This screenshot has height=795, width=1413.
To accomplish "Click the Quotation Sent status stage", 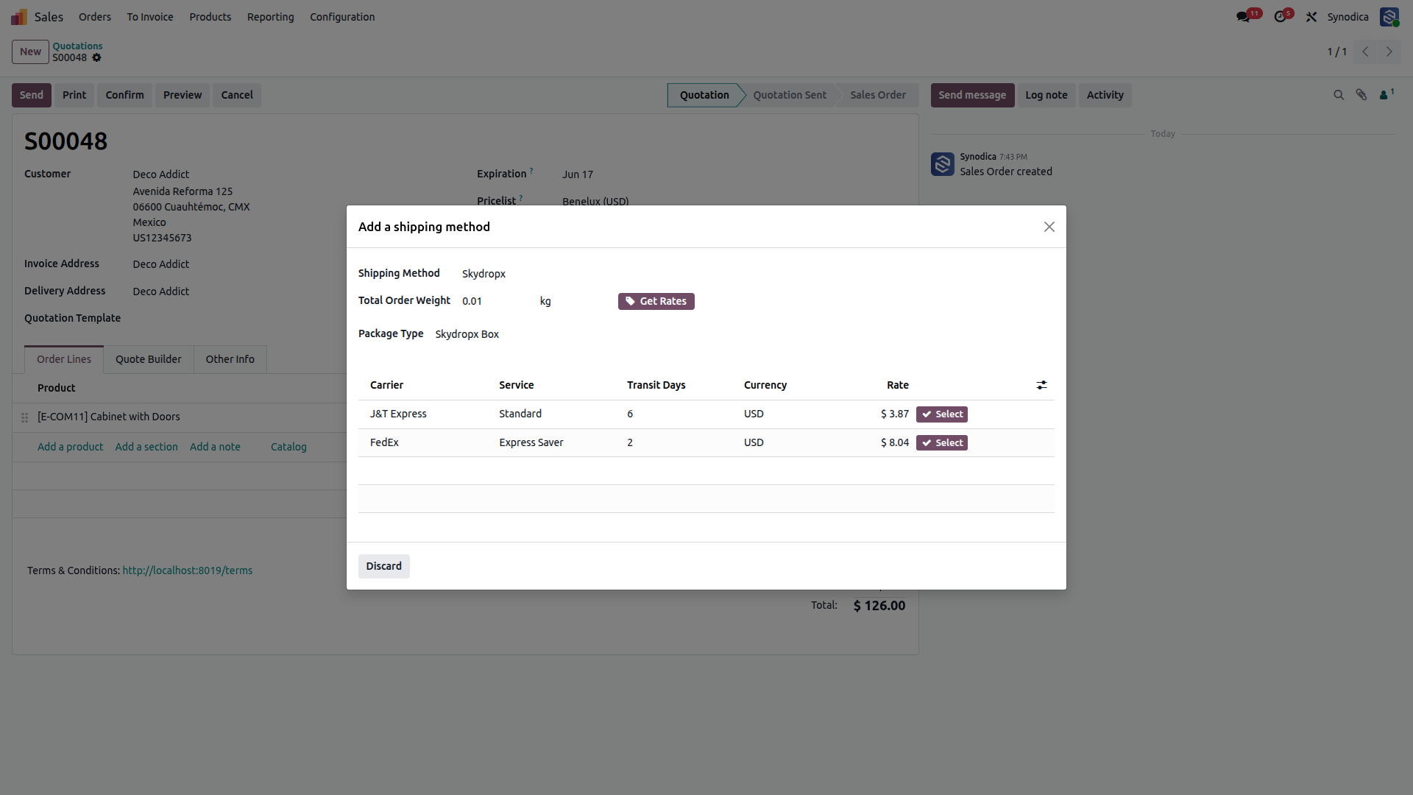I will click(790, 95).
